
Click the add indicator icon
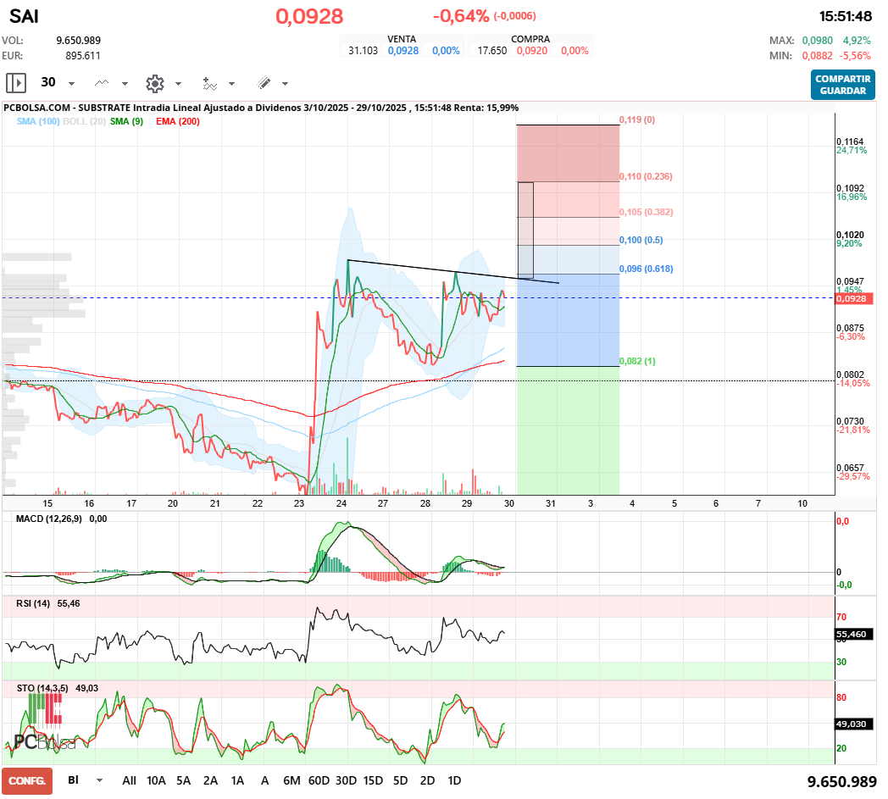coord(209,84)
